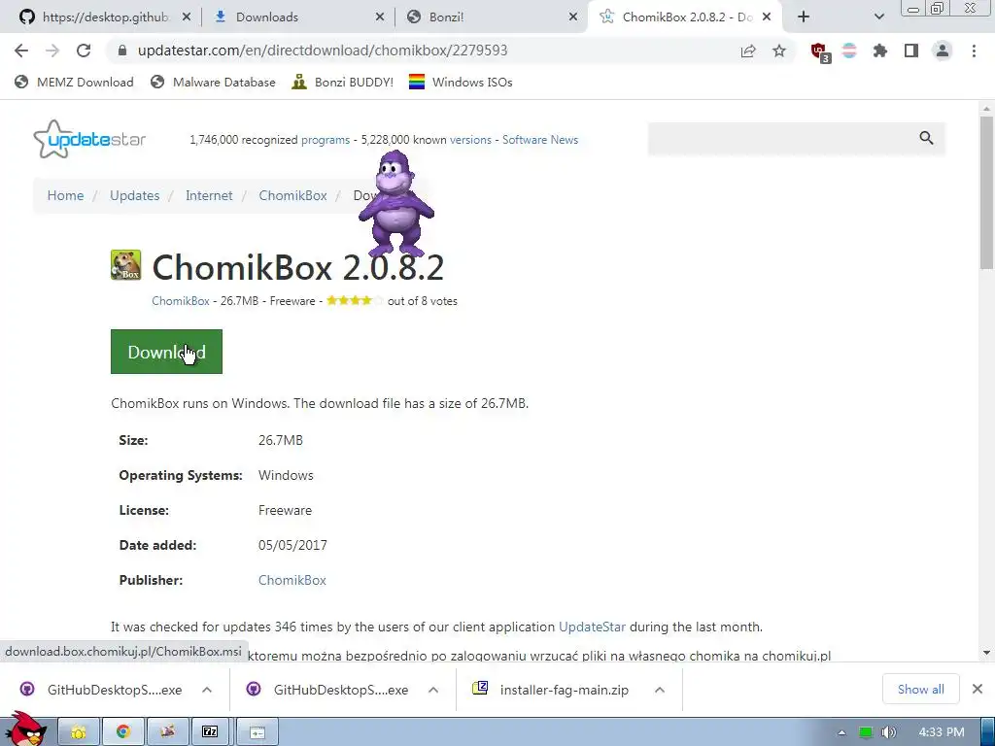Open the uBlock Origin extension icon
This screenshot has height=746, width=995.
coord(820,52)
